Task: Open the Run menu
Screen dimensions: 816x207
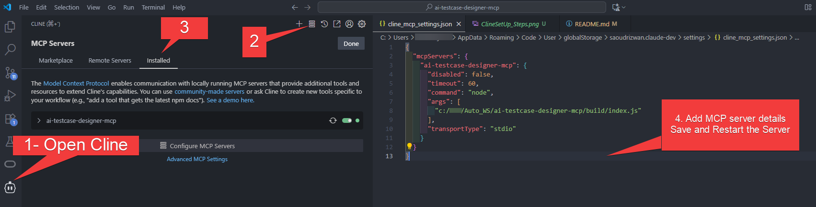Action: 128,7
